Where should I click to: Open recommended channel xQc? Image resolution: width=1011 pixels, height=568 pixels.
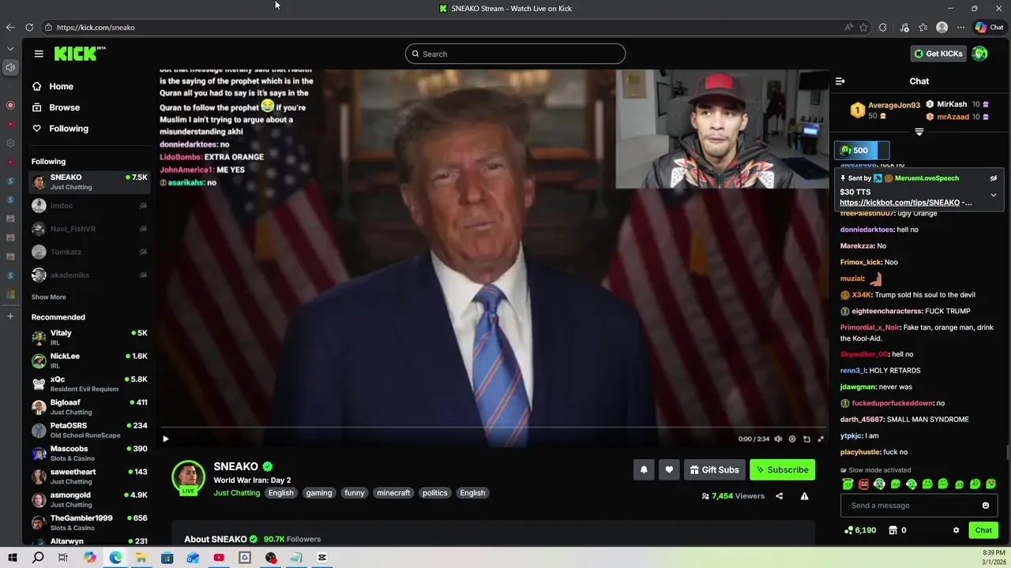pos(88,384)
